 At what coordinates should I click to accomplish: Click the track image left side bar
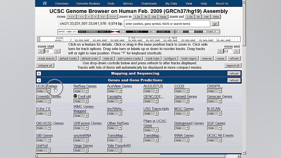[x=39, y=39]
